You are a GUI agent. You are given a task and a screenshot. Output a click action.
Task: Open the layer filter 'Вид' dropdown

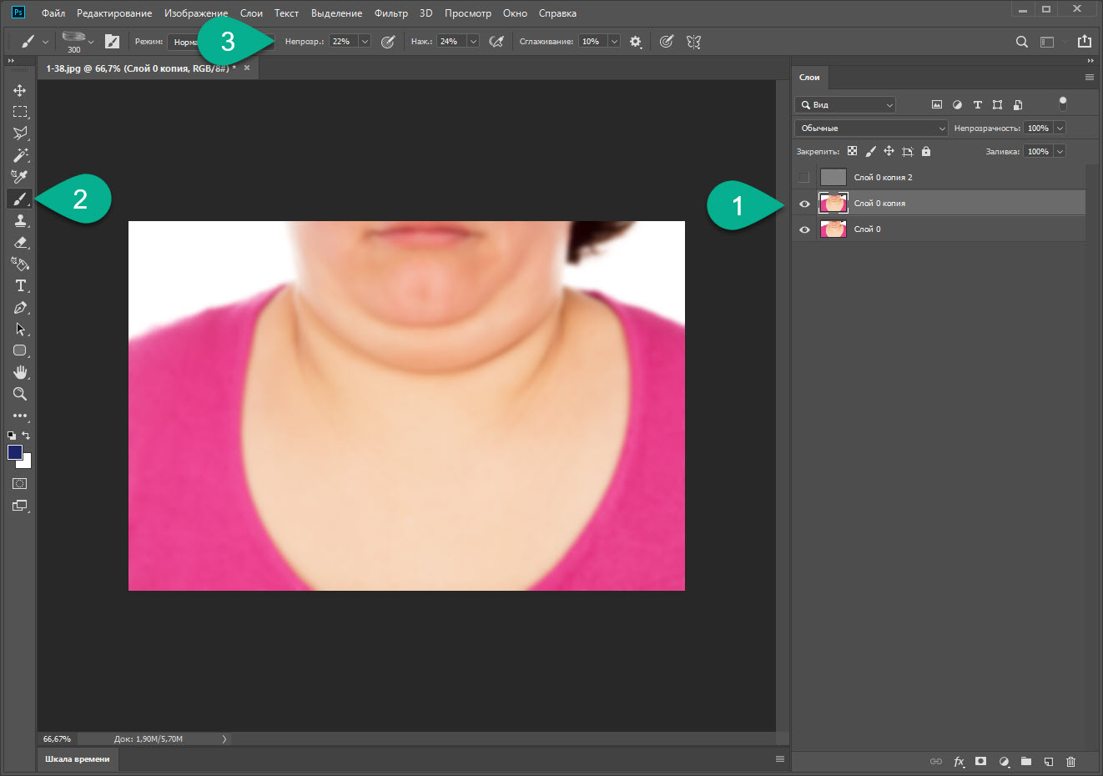(x=845, y=104)
